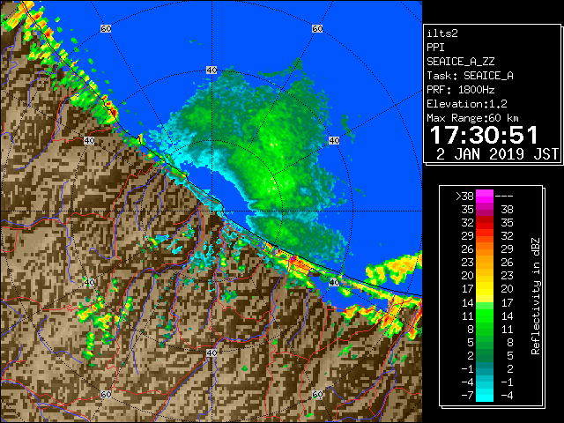This screenshot has width=564, height=423.
Task: Click the "-7" legend value
Action: [x=467, y=396]
